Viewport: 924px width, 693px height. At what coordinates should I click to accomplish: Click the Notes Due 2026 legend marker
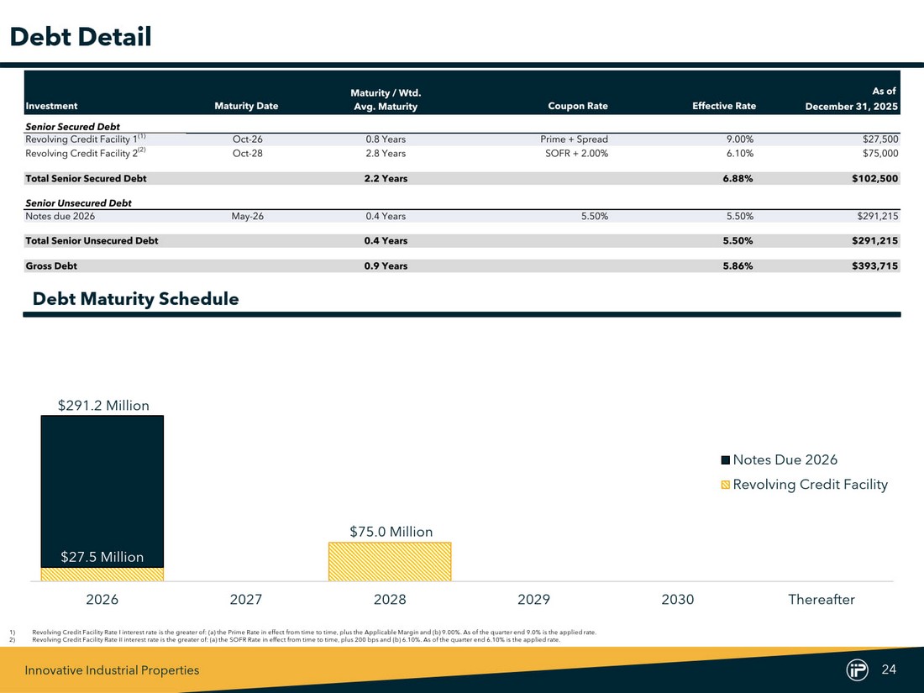[726, 460]
